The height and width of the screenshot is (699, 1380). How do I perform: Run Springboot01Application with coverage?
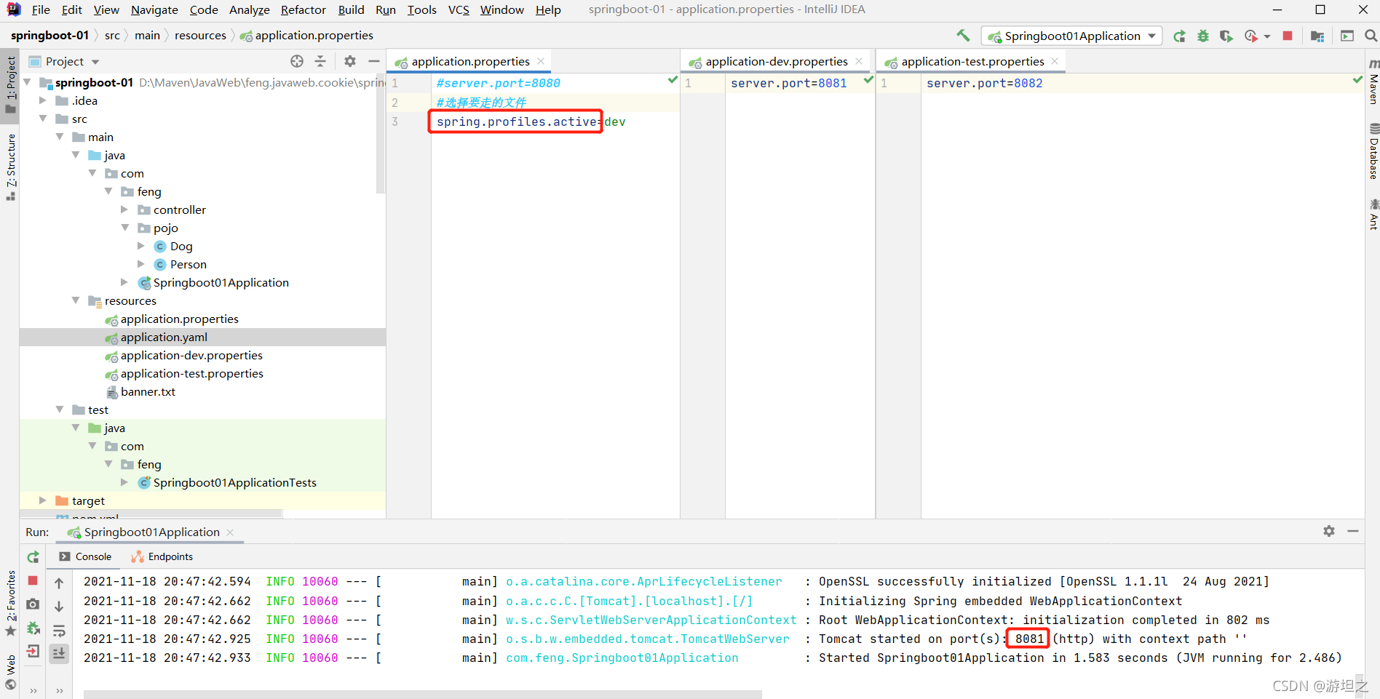click(x=1226, y=35)
